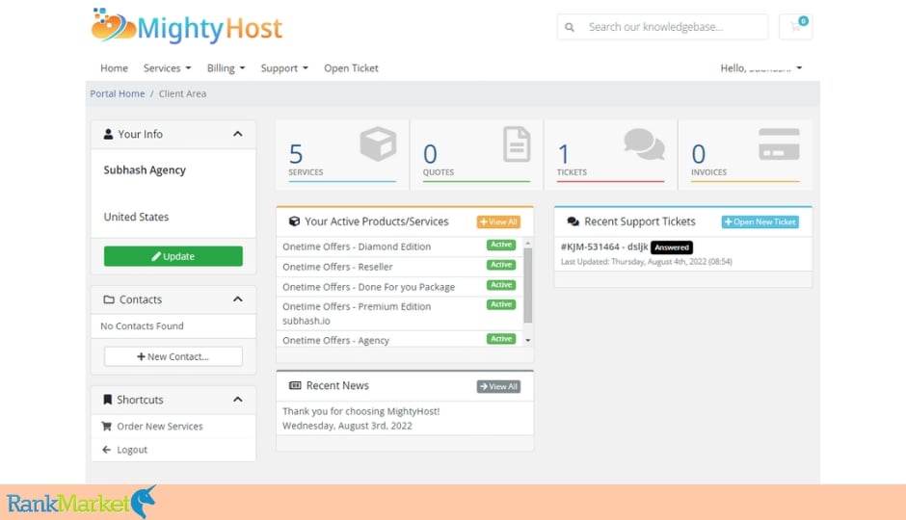906x520 pixels.
Task: Click the Quotes document icon
Action: click(x=517, y=143)
